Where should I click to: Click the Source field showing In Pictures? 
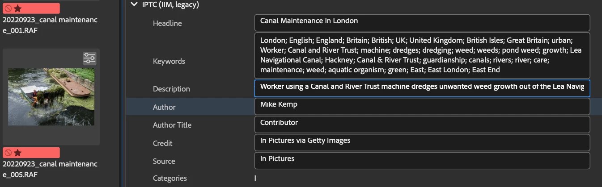[422, 161]
